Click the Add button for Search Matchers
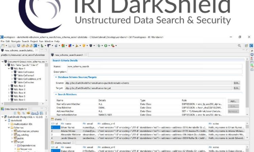 pyautogui.click(x=233, y=101)
